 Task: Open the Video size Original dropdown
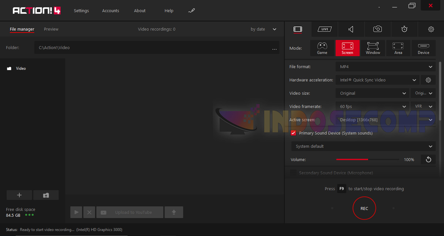372,93
